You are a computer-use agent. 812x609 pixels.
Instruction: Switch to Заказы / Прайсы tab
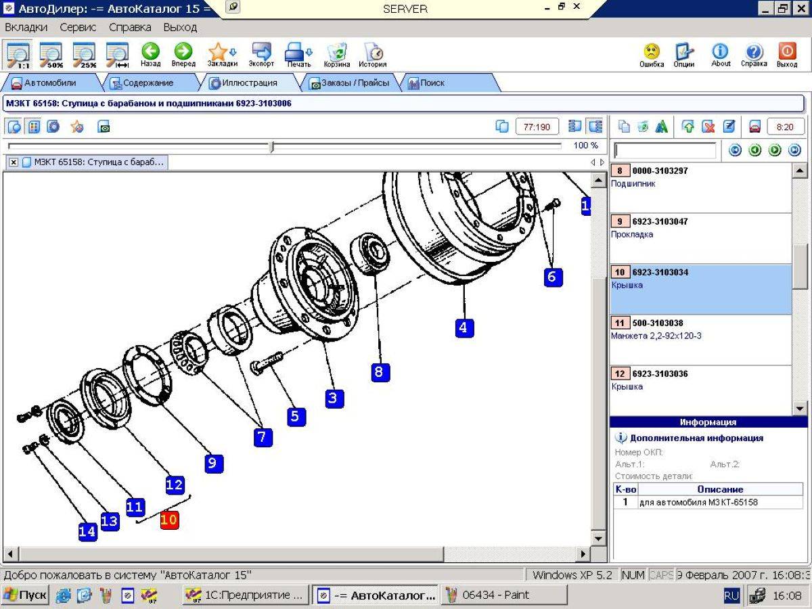coord(350,83)
